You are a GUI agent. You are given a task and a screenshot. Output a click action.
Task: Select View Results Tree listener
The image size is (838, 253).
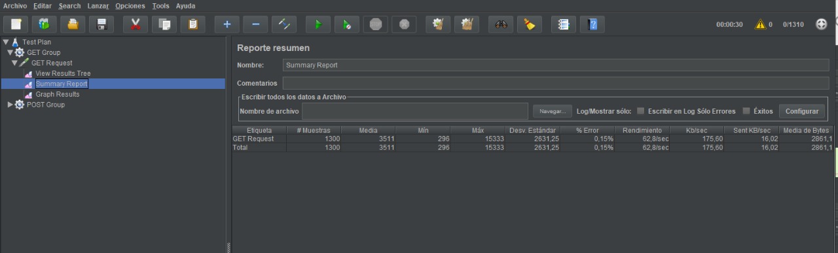click(x=63, y=73)
